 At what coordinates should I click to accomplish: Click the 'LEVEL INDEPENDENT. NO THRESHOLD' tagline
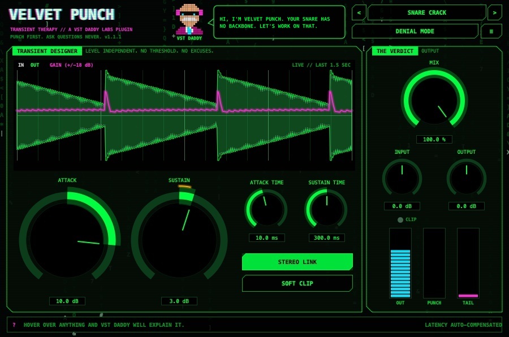[x=149, y=51]
